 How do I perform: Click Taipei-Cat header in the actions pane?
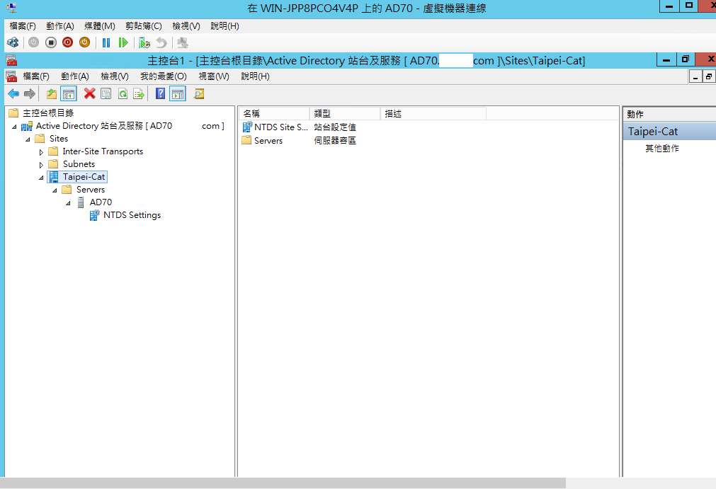point(669,132)
